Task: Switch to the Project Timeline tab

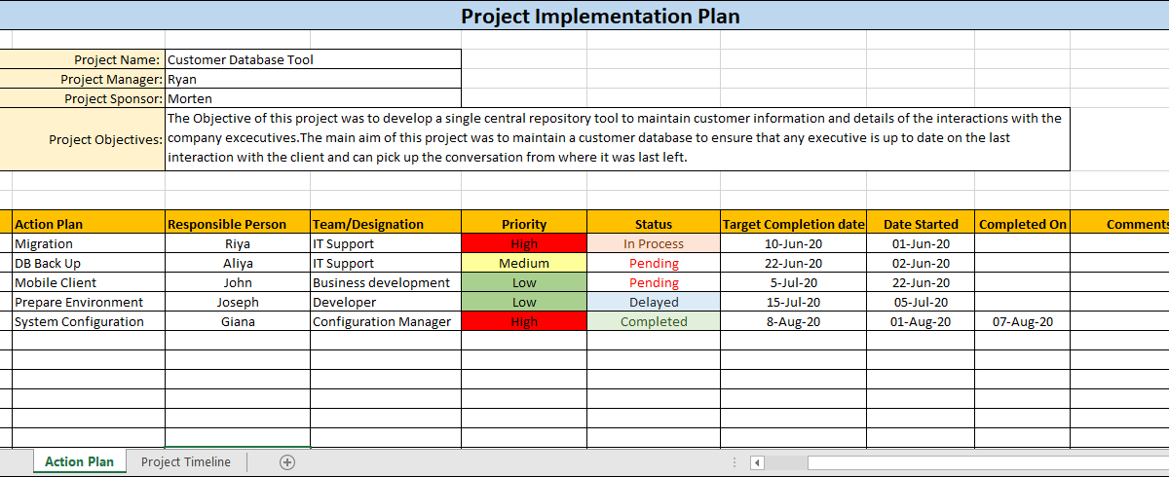Action: pos(186,461)
